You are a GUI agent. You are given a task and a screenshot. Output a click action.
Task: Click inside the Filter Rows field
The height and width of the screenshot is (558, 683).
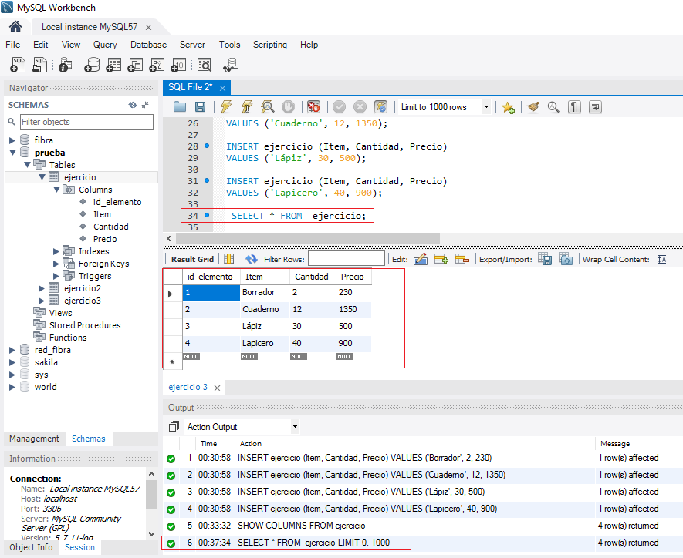pyautogui.click(x=347, y=258)
